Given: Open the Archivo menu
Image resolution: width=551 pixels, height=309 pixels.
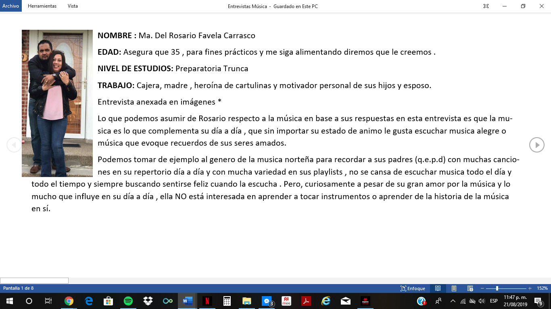Looking at the screenshot, I should (11, 6).
